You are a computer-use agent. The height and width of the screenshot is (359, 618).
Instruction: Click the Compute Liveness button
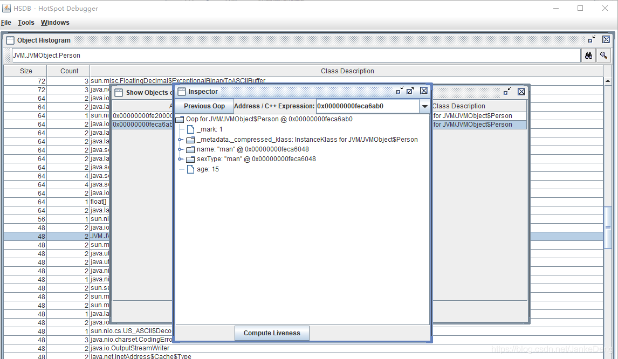272,333
